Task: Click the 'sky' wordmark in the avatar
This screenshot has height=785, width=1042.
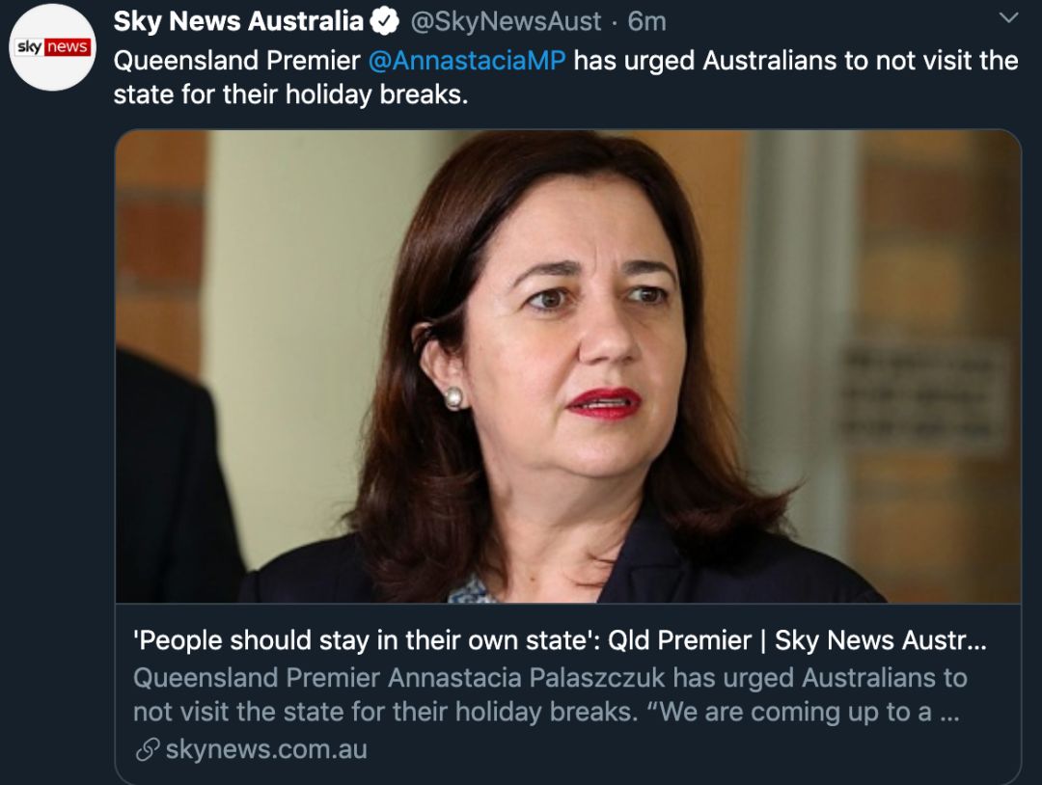Action: coord(30,47)
